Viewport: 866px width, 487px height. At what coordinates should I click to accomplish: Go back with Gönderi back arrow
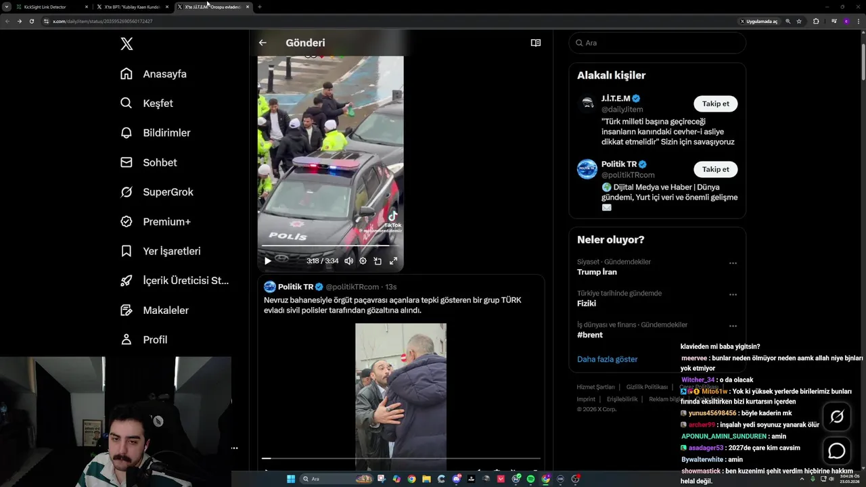[x=263, y=43]
